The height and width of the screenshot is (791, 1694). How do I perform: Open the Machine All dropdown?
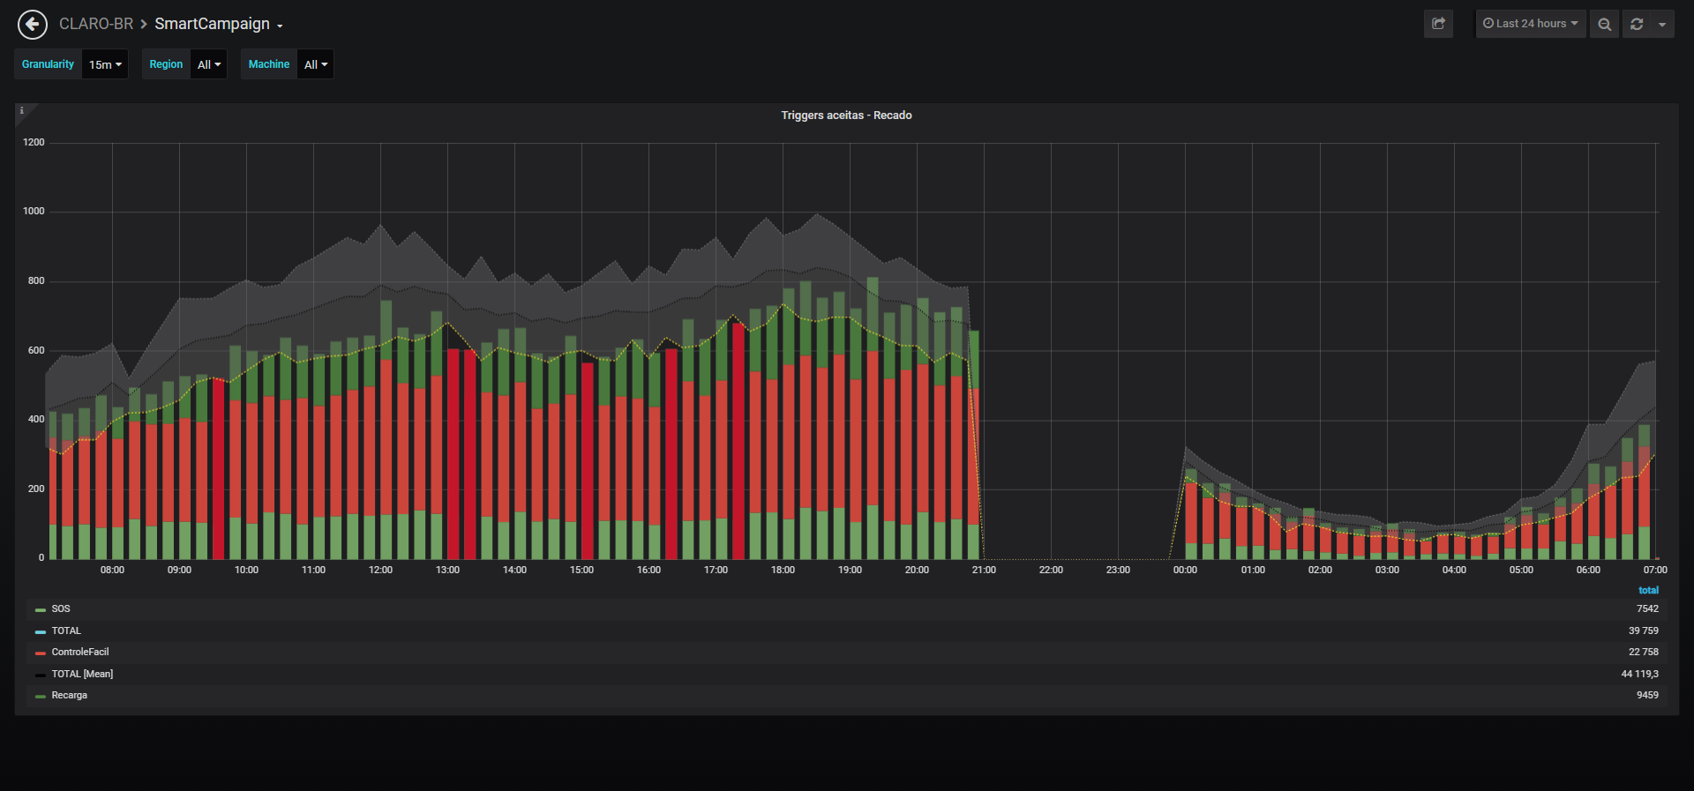click(x=316, y=64)
